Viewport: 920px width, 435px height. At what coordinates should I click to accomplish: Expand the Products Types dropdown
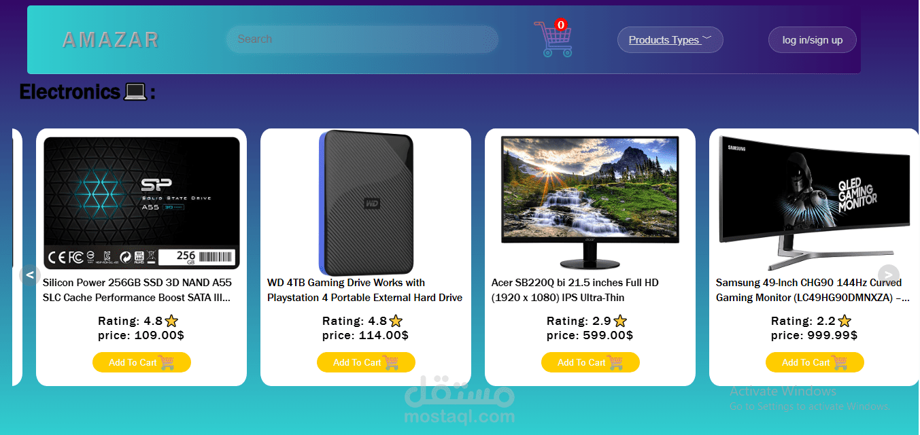[670, 39]
